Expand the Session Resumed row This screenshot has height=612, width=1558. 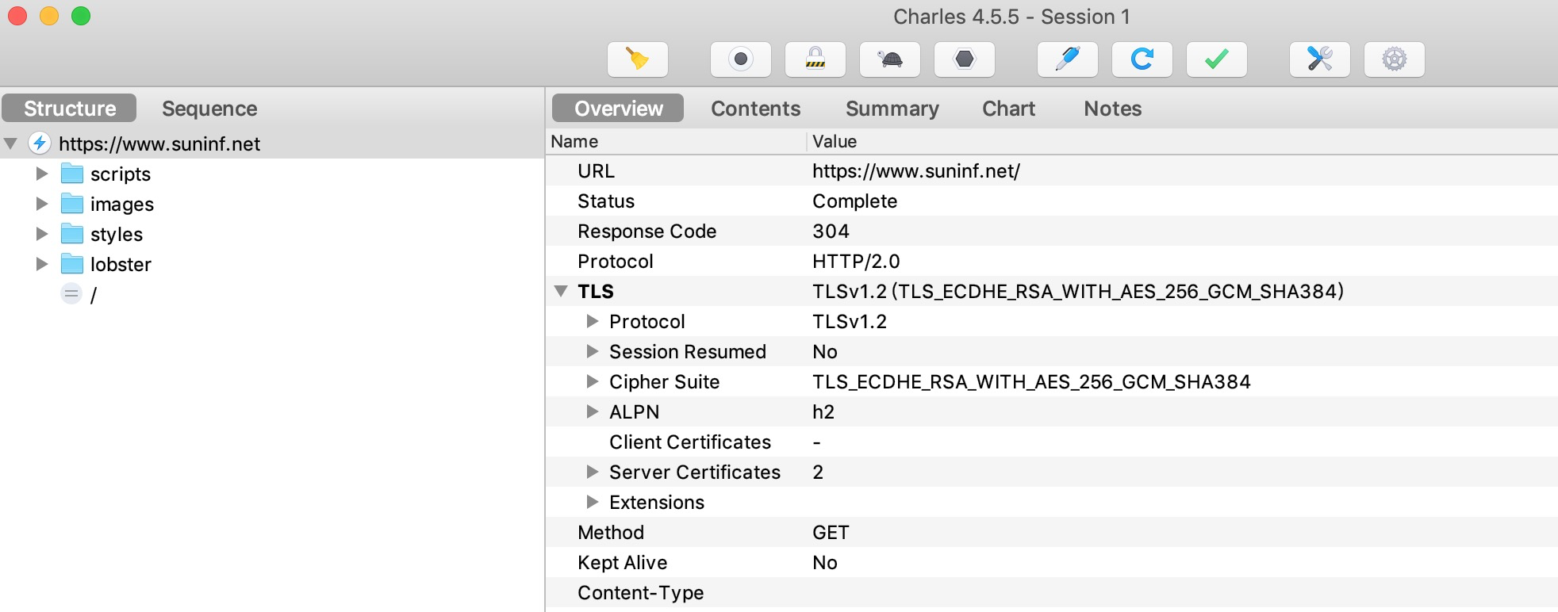point(592,351)
